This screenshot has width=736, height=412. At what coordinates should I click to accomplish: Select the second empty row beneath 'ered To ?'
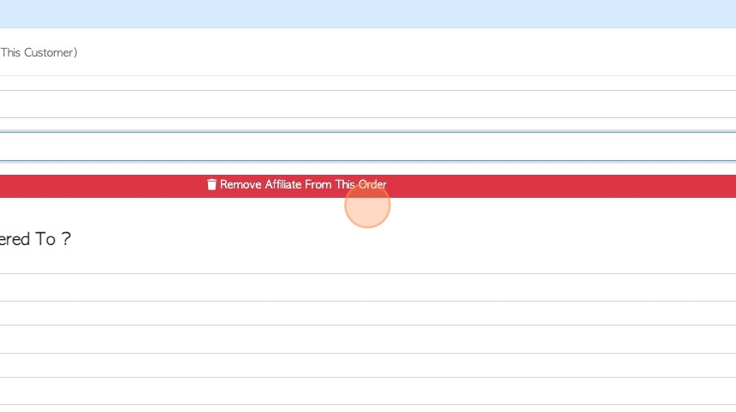click(x=368, y=313)
